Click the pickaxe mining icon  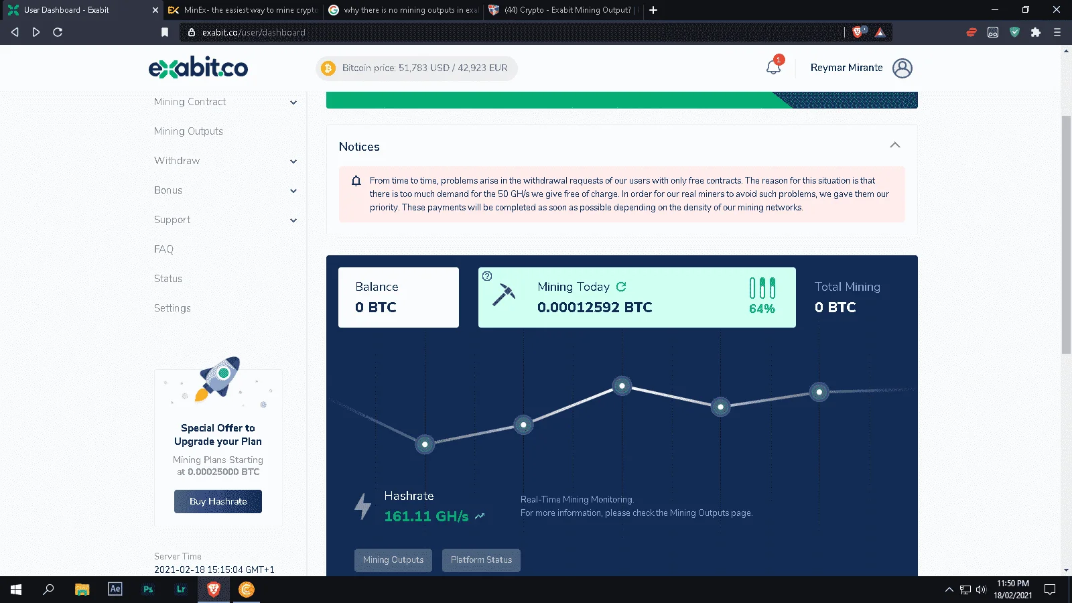pos(504,294)
